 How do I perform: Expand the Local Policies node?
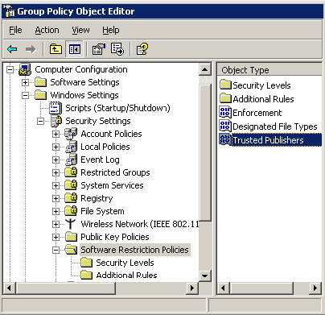point(56,147)
